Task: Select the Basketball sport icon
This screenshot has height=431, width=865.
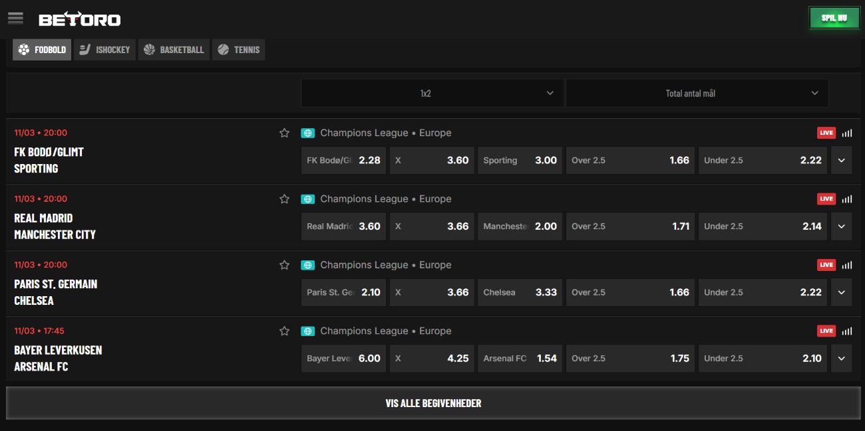Action: tap(149, 49)
